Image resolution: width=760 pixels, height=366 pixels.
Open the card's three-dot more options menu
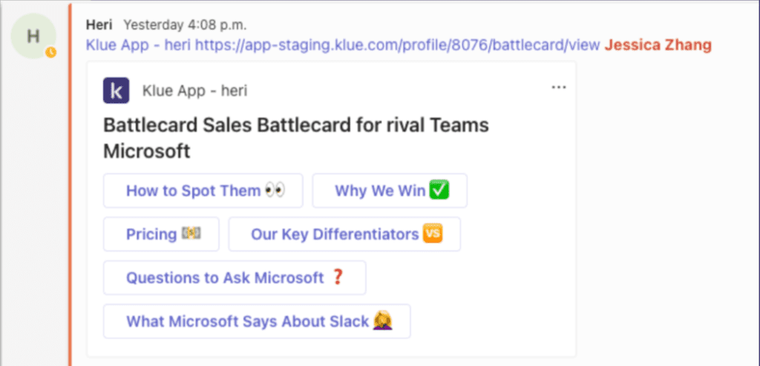pyautogui.click(x=559, y=88)
